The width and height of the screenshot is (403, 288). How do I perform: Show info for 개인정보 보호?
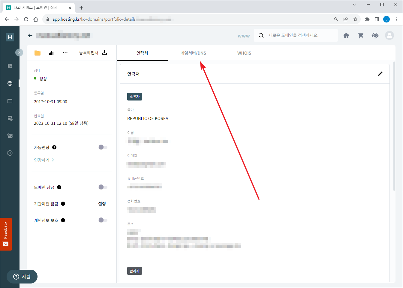coord(63,220)
